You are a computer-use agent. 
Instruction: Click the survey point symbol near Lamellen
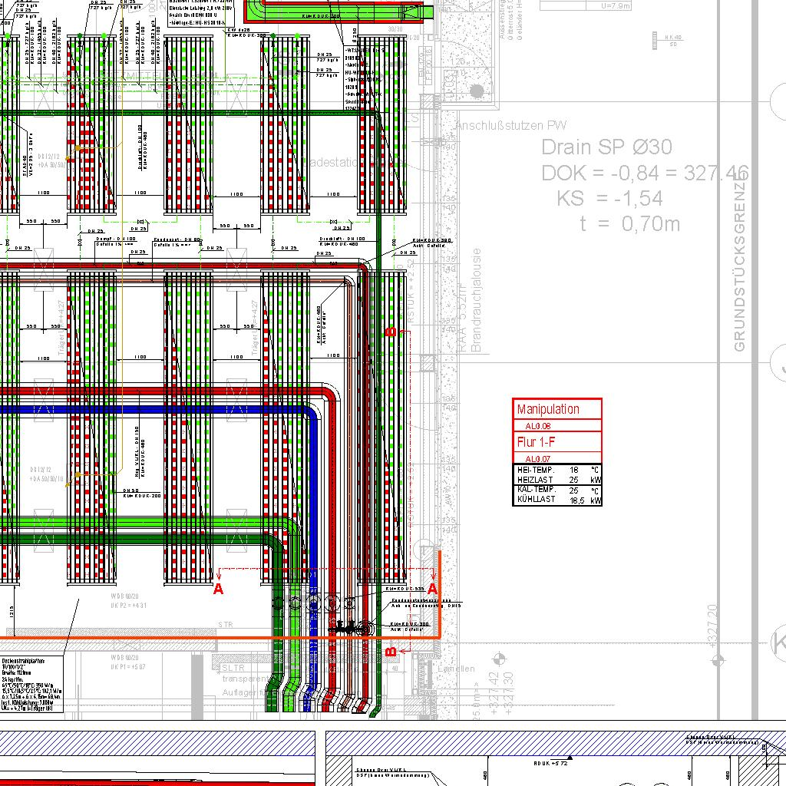tap(499, 658)
